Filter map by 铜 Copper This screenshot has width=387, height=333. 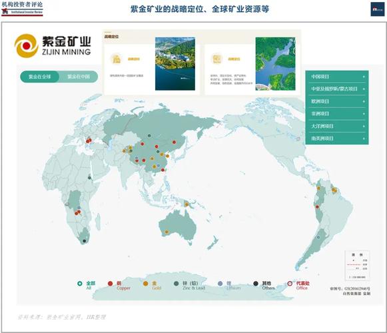(x=119, y=285)
